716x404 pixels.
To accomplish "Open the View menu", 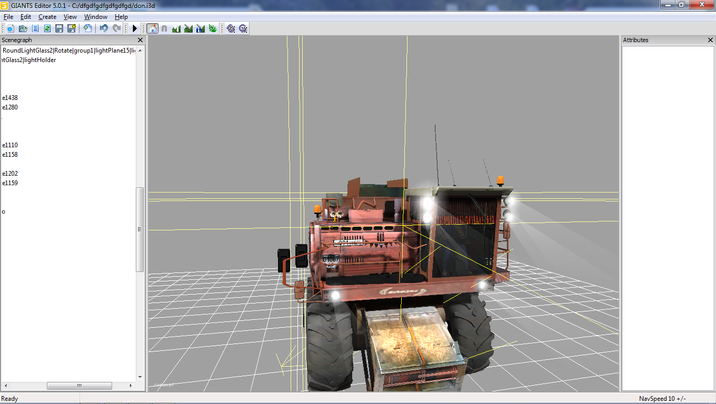I will click(x=70, y=17).
